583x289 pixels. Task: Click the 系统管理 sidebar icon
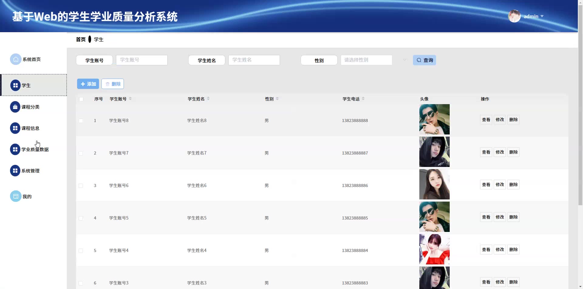(15, 171)
